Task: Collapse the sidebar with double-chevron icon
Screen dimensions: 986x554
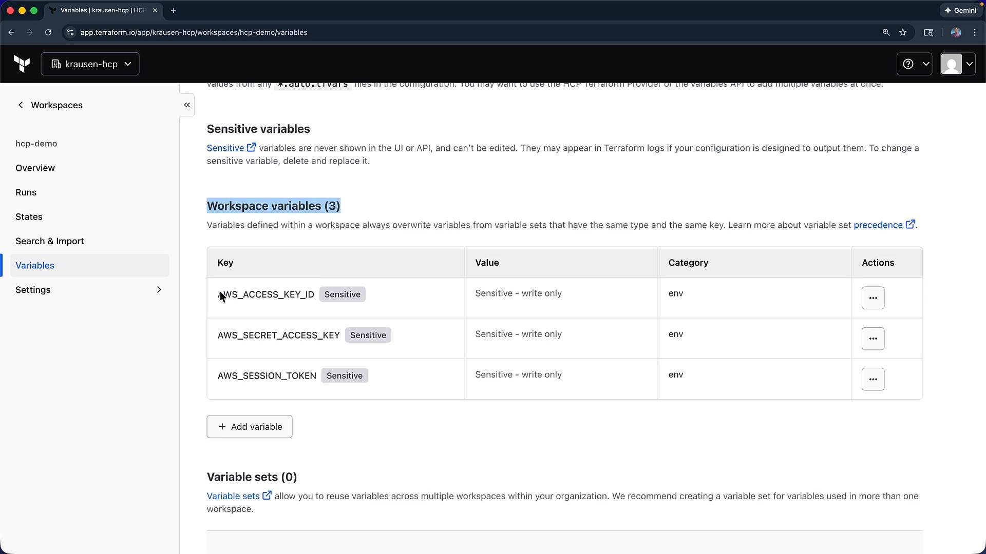Action: click(187, 105)
